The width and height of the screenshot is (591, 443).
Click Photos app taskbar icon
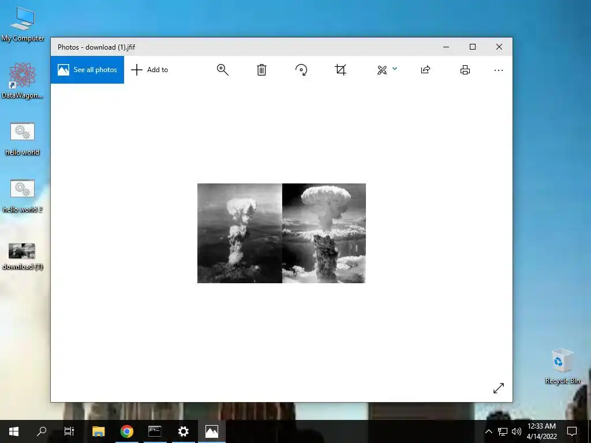[211, 431]
